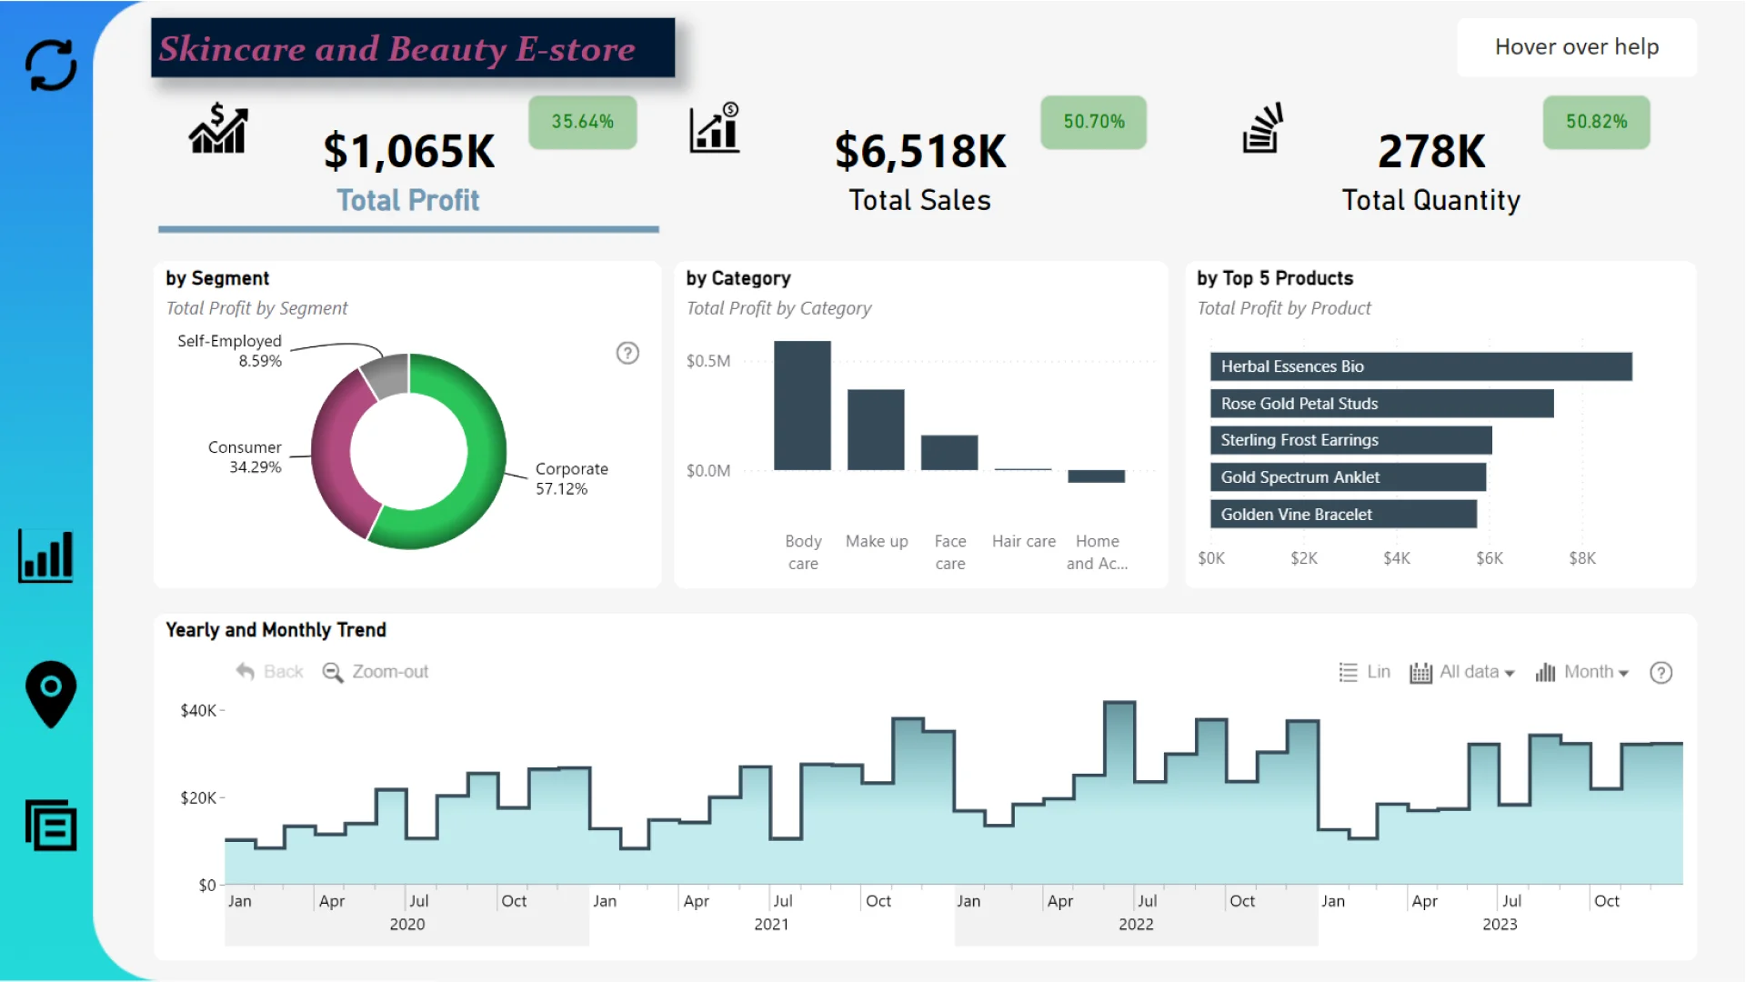Click the $6,518K sales value
Viewport: 1746px width, 982px height.
(920, 151)
